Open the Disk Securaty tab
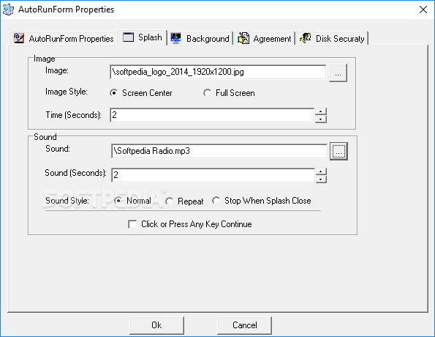The width and height of the screenshot is (435, 337). tap(332, 38)
